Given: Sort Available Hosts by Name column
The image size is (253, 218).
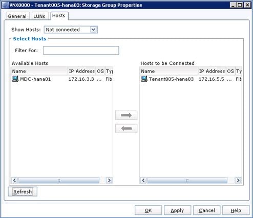Looking at the screenshot, I should (x=39, y=71).
